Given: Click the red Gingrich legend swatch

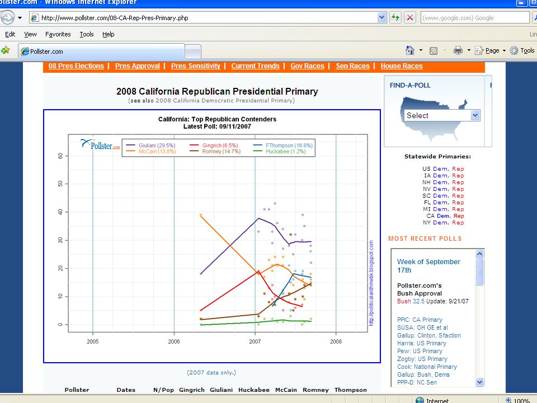Looking at the screenshot, I should (x=194, y=146).
